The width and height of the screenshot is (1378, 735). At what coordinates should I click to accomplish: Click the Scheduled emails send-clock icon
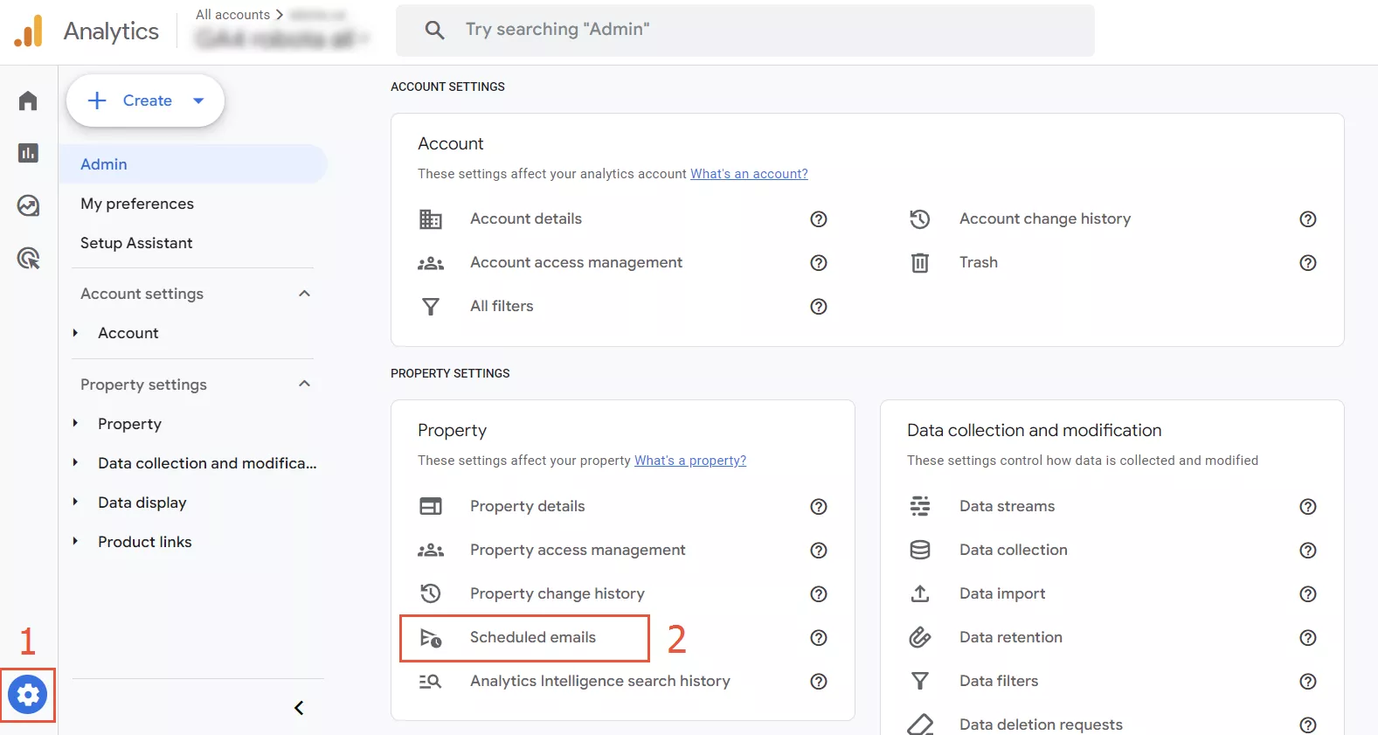431,637
